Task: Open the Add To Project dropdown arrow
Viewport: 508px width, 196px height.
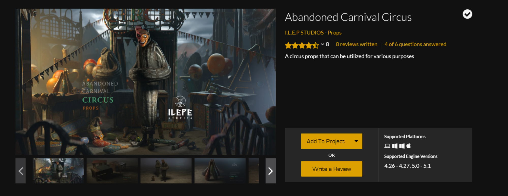Action: (356, 141)
